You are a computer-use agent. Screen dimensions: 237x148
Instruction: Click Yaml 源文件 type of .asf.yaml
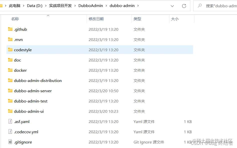[144, 122]
